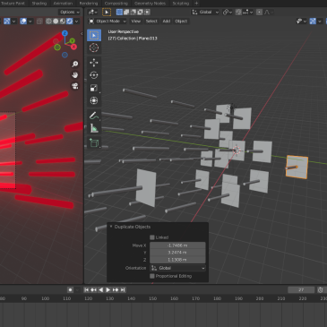
Task: Toggle camera view icon
Action: 74,86
